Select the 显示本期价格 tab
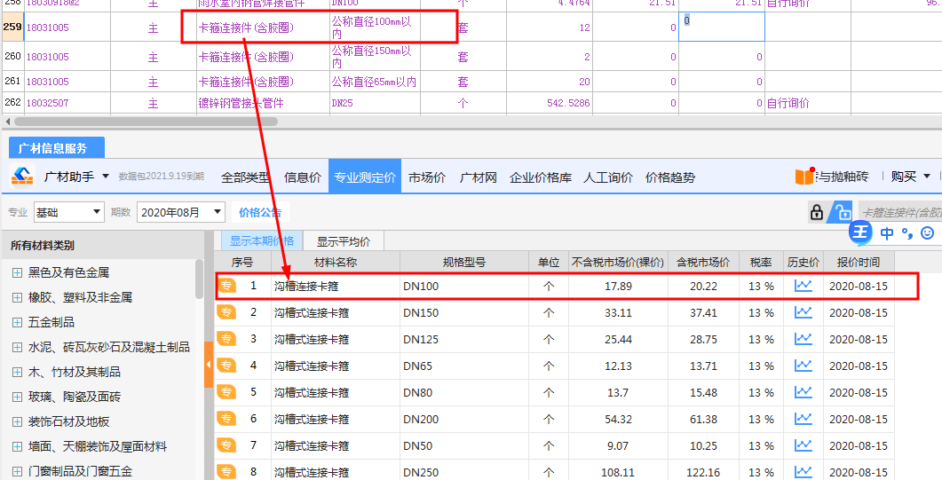Screen dimensions: 942x480 262,240
